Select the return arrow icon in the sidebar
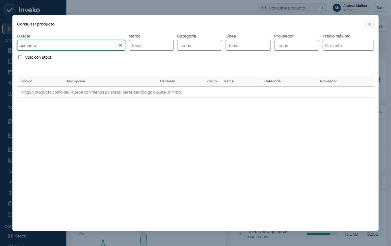Image resolution: width=391 pixels, height=246 pixels. coord(10,83)
